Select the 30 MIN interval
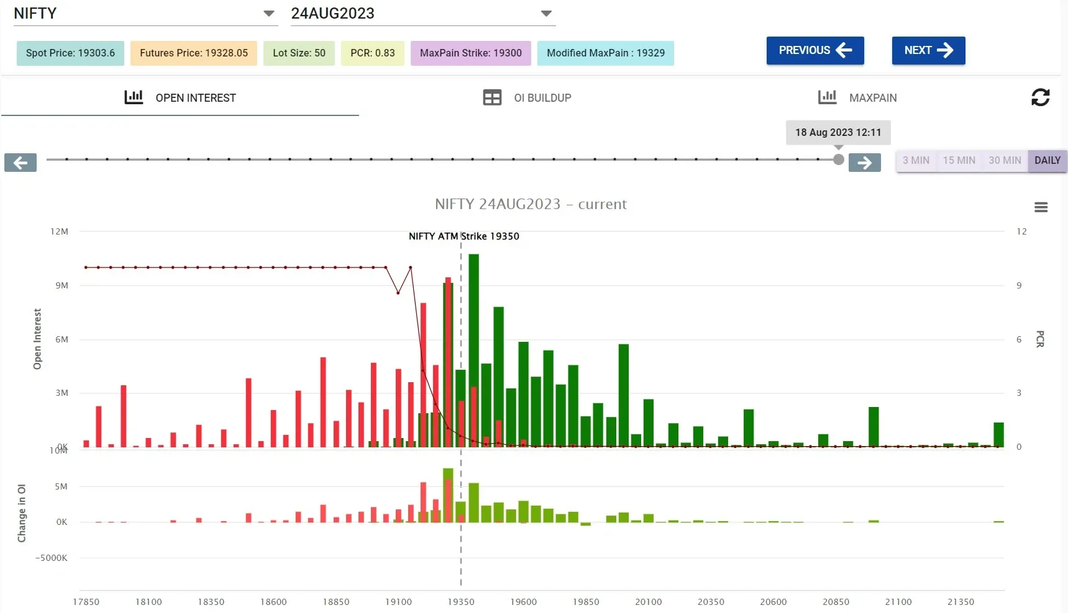 click(x=1005, y=161)
